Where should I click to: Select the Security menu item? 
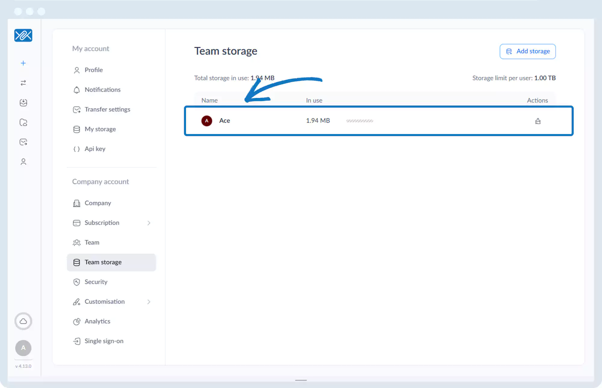[x=96, y=282]
